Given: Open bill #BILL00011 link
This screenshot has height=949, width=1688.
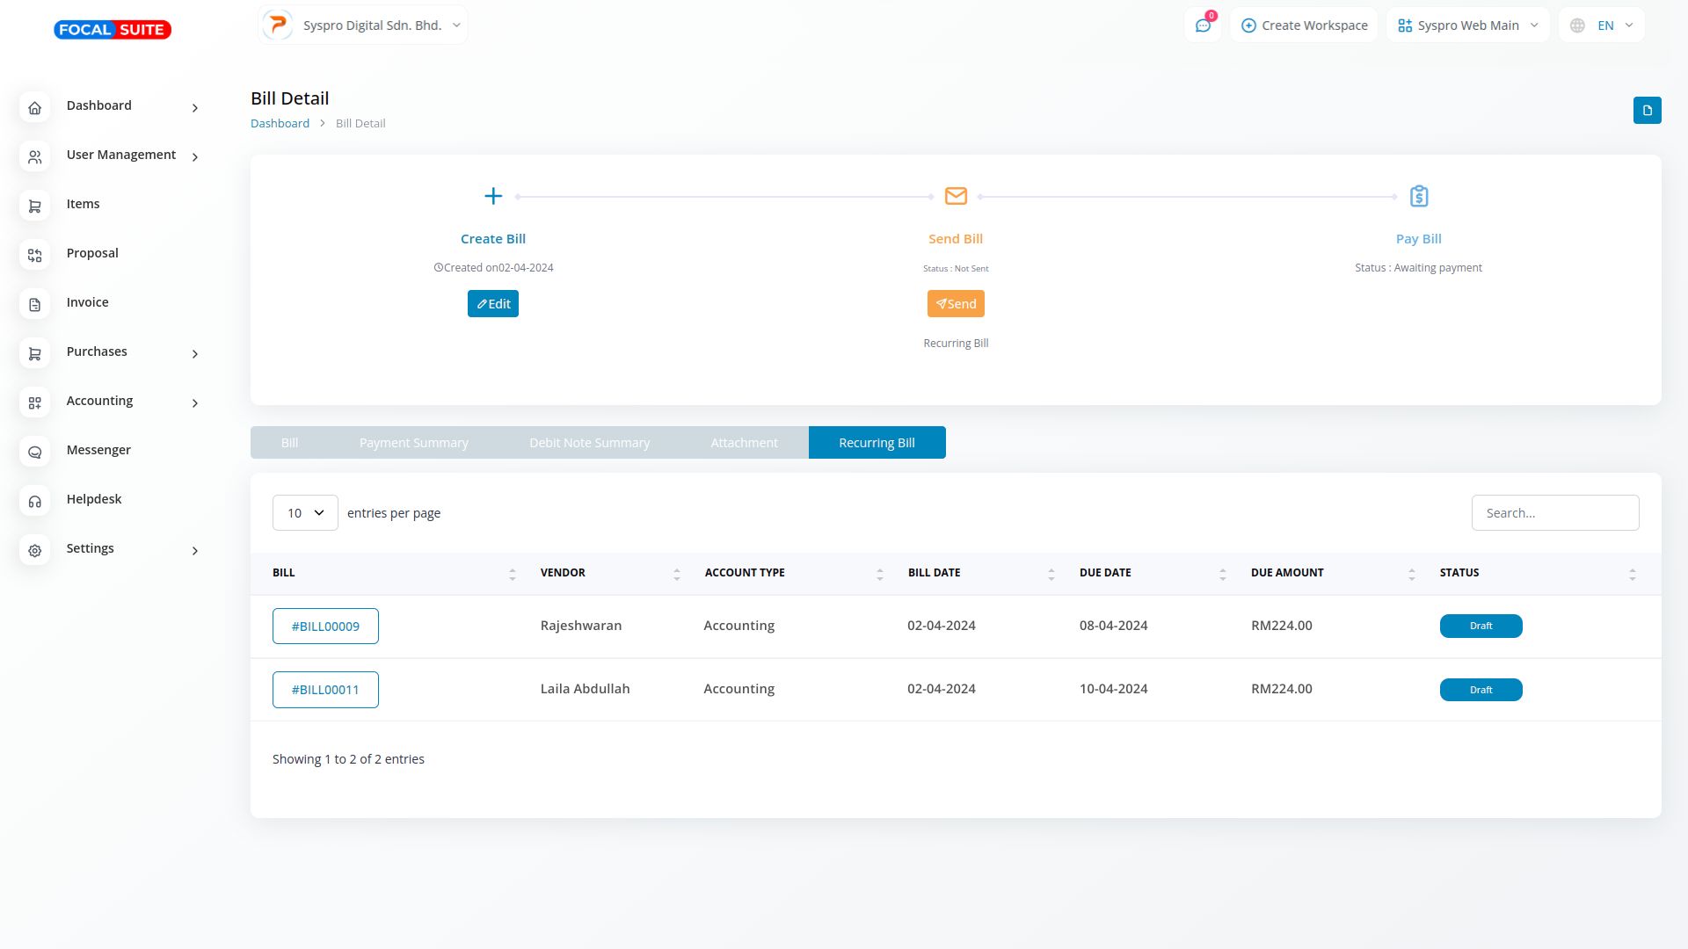Looking at the screenshot, I should [325, 690].
